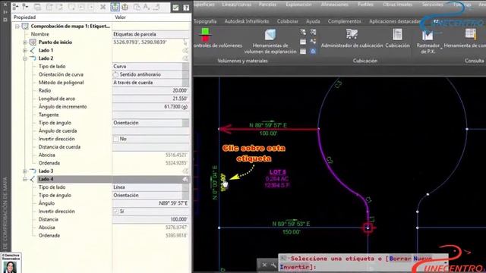The height and width of the screenshot is (273, 486).
Task: Click the N 89° 59' 53" E label
Action: point(291,224)
